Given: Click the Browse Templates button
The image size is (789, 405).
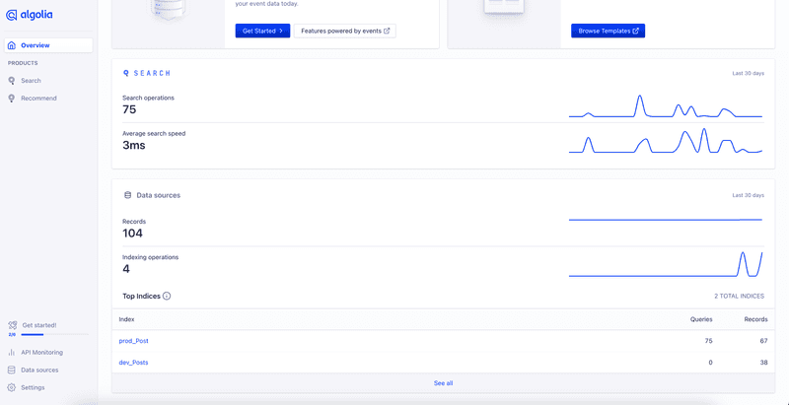Looking at the screenshot, I should pos(608,31).
